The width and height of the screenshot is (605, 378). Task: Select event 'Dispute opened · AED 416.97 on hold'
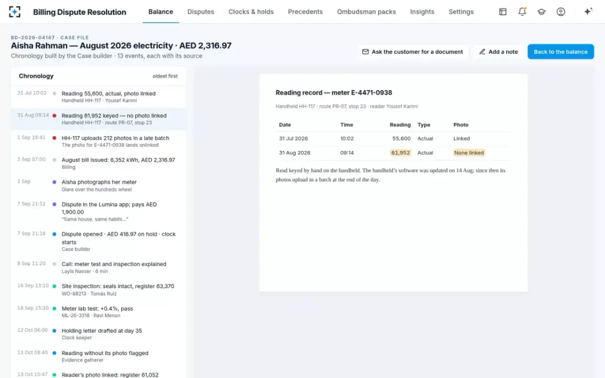pos(98,241)
